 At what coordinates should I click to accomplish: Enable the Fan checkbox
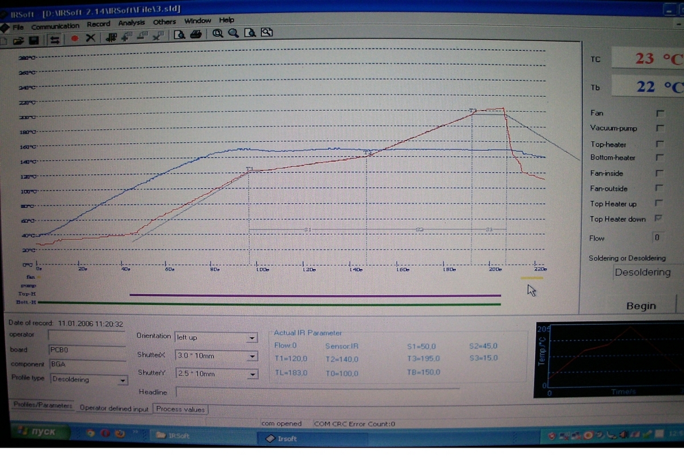click(x=660, y=113)
